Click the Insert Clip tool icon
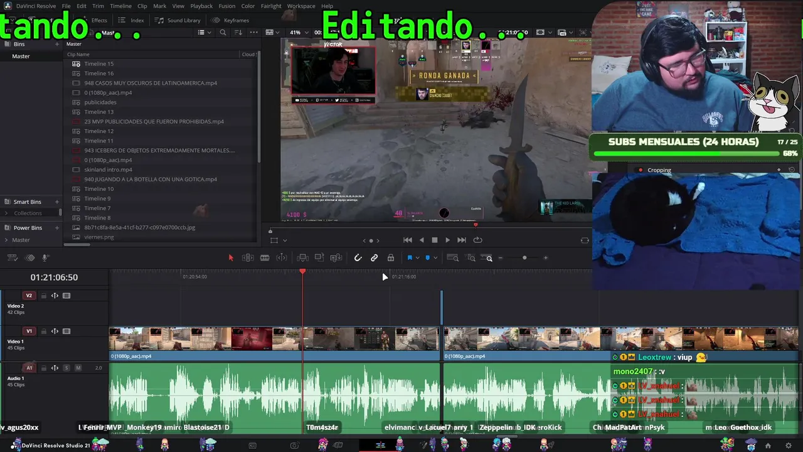The image size is (803, 452). (302, 257)
